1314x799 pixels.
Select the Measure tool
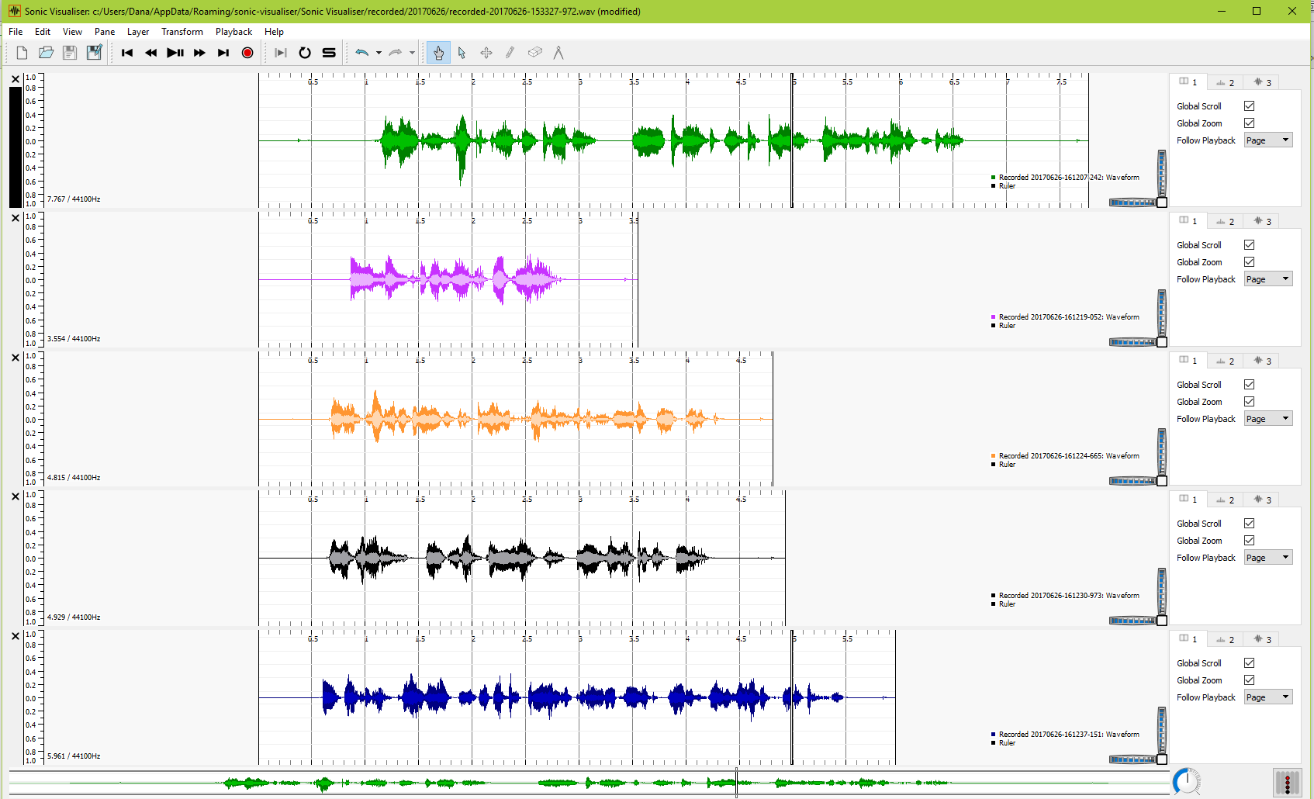(558, 53)
